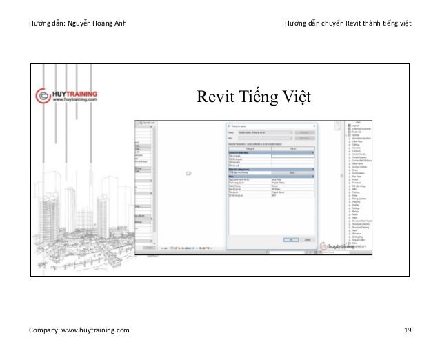Select Cable Trays under Families
The height and width of the screenshot is (340, 440).
357,141
